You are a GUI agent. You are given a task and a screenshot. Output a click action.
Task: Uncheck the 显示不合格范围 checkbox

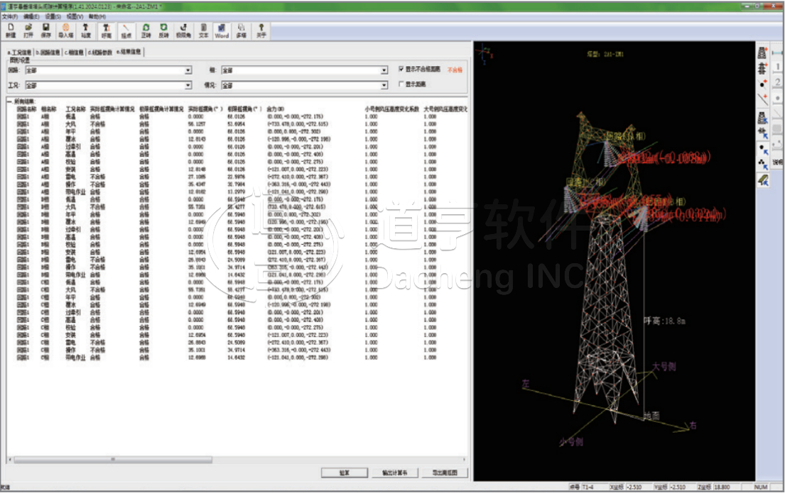(x=401, y=70)
